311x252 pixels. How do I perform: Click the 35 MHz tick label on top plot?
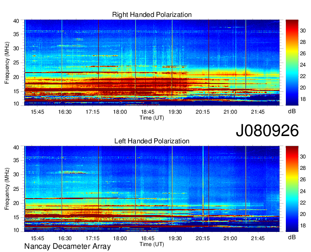click(16, 34)
